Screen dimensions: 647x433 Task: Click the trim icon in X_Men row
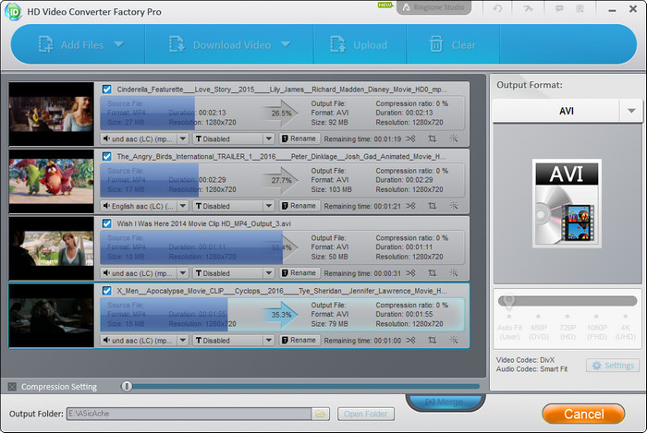point(410,341)
